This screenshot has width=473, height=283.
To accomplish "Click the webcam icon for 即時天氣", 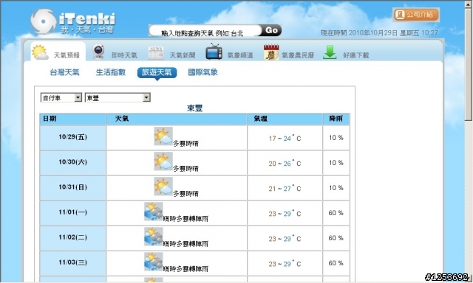I will (98, 52).
